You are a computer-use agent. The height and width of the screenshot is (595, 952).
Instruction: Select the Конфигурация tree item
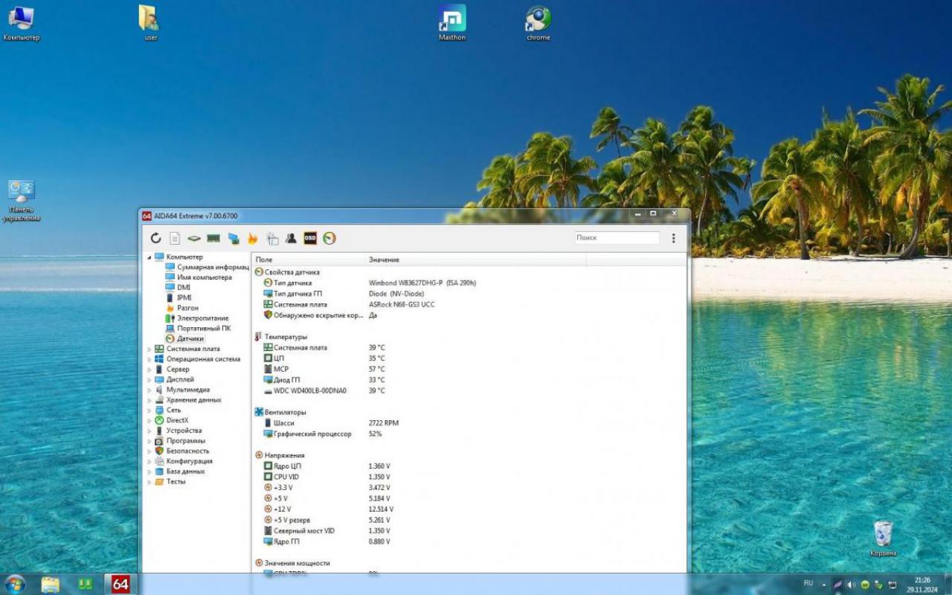coord(183,461)
